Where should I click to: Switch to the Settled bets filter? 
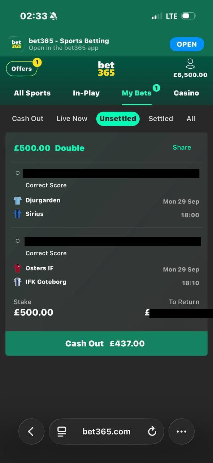pyautogui.click(x=161, y=119)
